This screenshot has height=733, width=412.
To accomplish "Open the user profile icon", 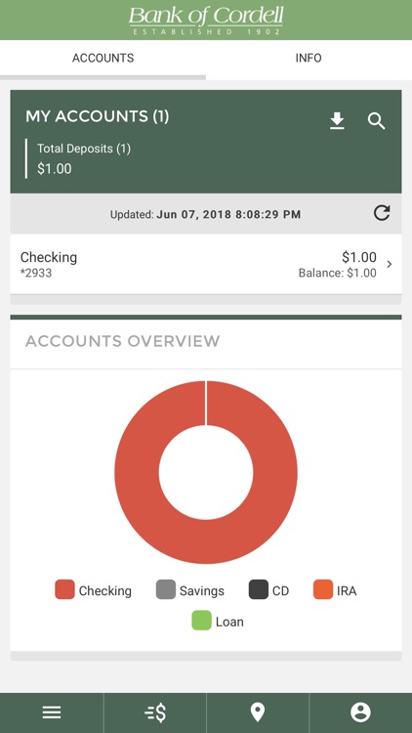I will [x=360, y=712].
